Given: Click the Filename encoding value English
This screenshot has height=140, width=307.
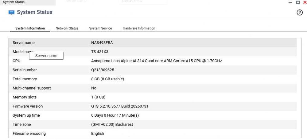Looking at the screenshot, I should [x=98, y=134].
